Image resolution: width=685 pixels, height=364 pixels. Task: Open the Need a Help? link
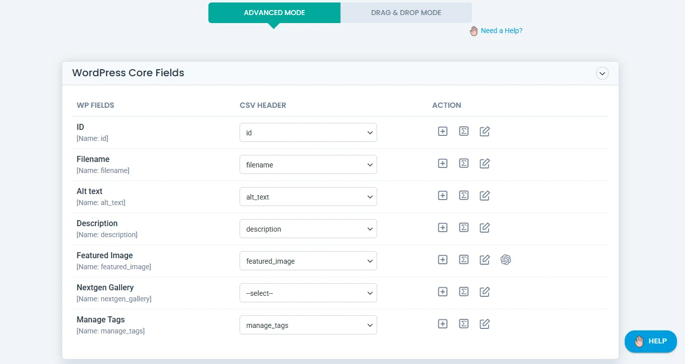[501, 31]
